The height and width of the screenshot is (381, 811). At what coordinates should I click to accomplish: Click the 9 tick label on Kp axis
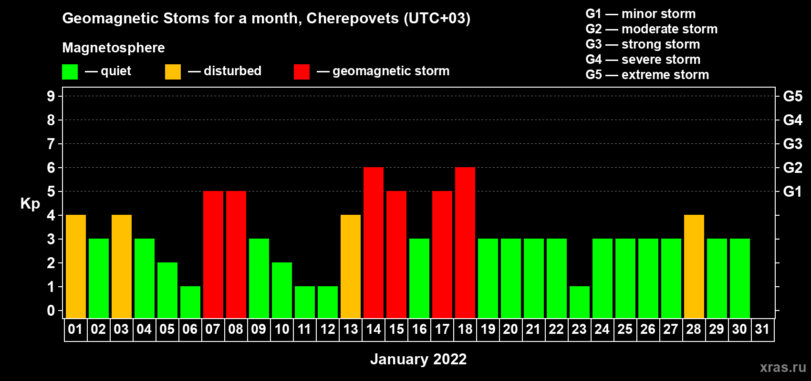point(51,96)
